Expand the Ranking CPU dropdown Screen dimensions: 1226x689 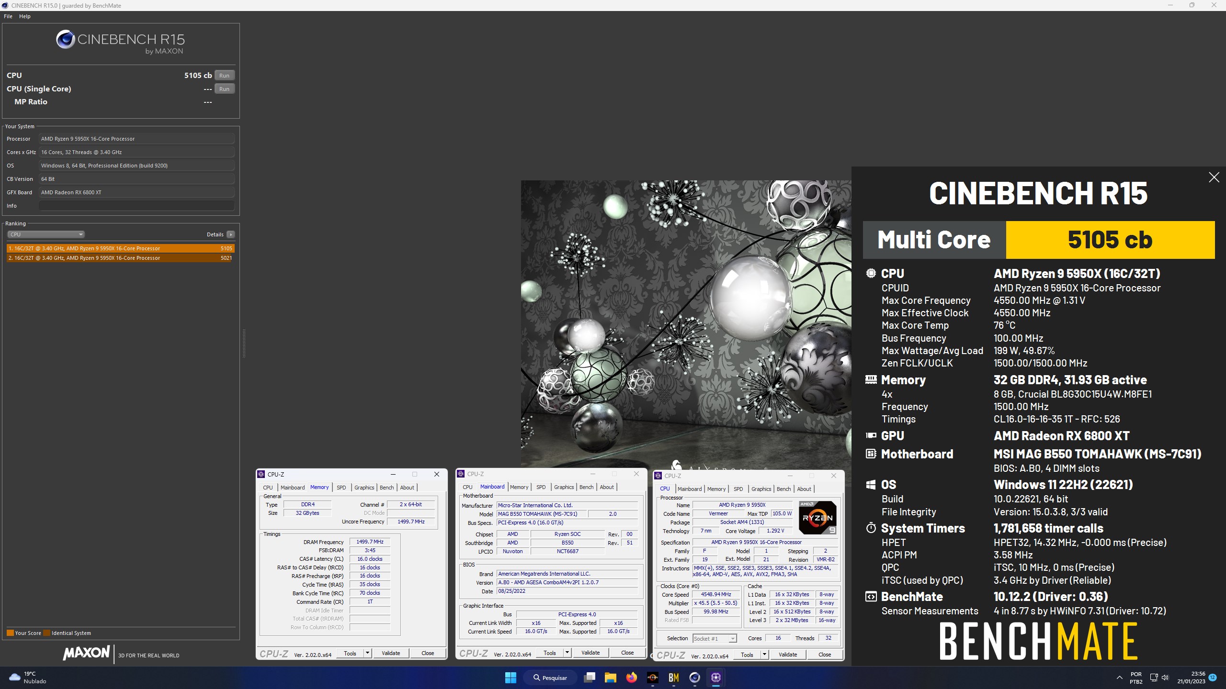click(46, 234)
